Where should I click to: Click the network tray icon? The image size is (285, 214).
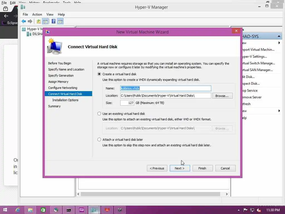tap(252, 210)
